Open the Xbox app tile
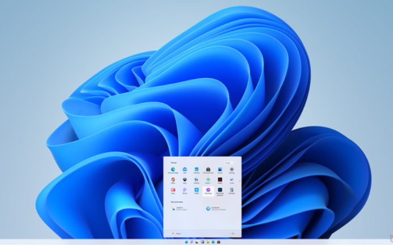This screenshot has height=246, width=393. point(185,181)
